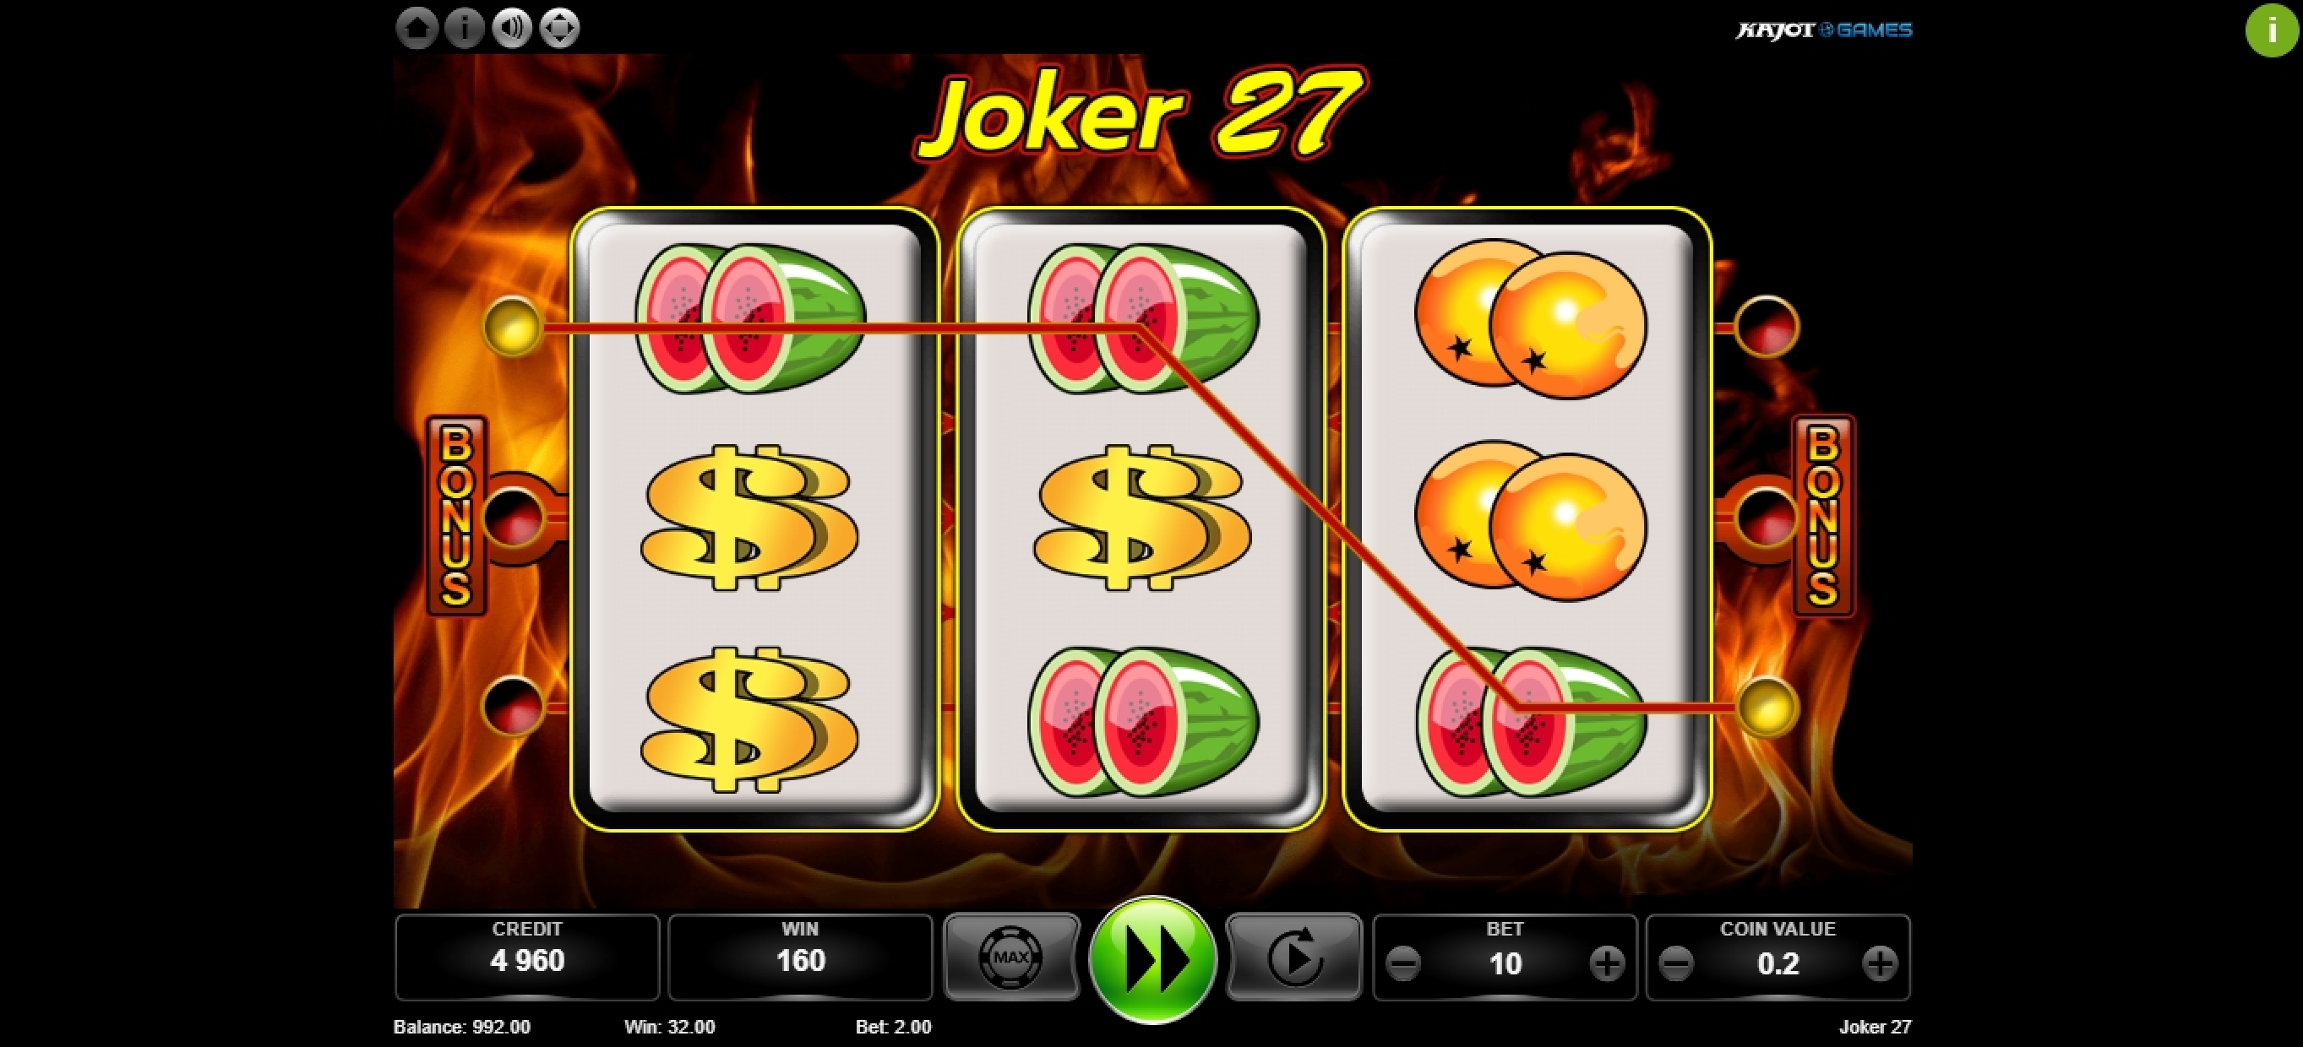
Task: Decrease the coin value
Action: 1676,964
